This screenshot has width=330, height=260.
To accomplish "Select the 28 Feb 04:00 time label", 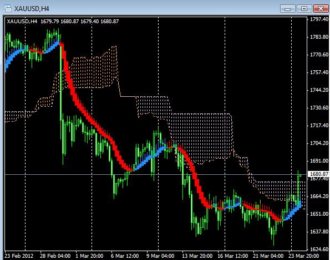I will [55, 256].
